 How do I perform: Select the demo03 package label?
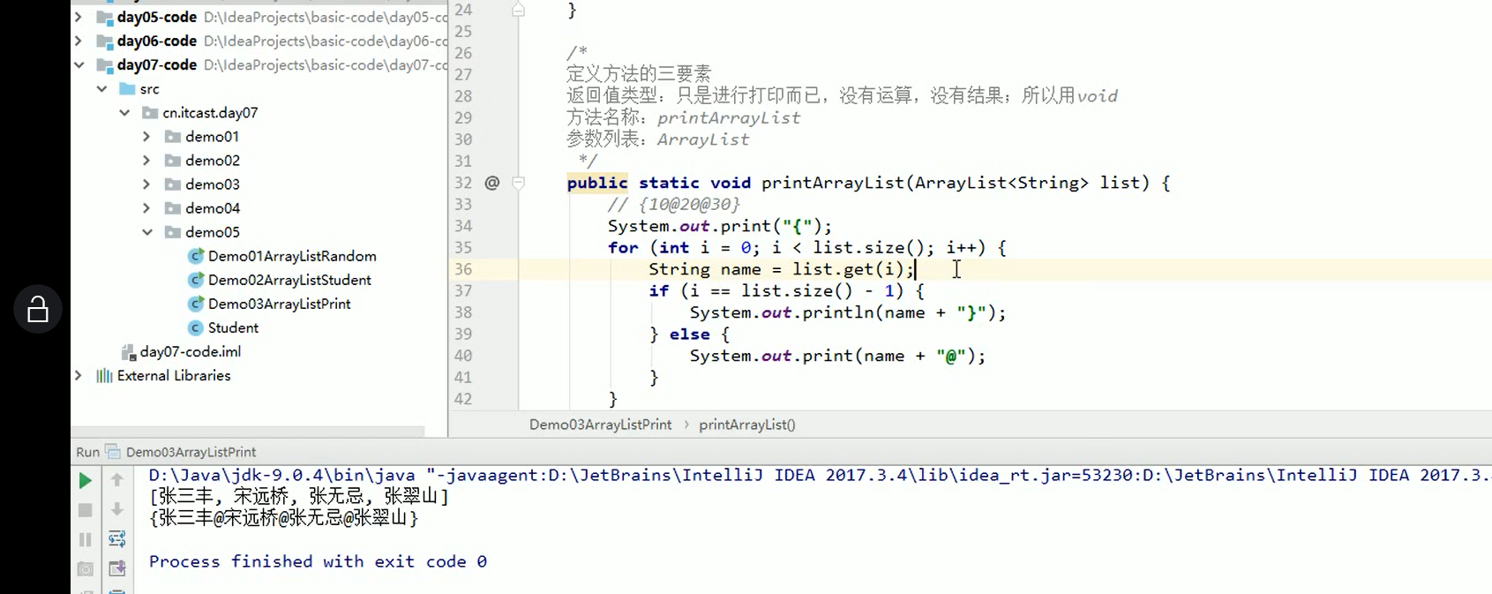pyautogui.click(x=213, y=184)
